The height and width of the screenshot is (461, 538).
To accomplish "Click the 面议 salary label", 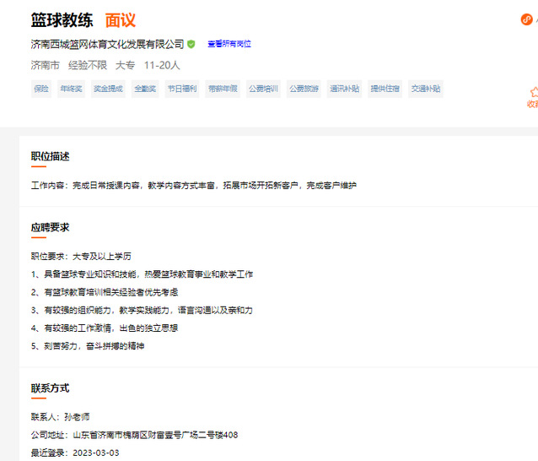I will pyautogui.click(x=121, y=20).
